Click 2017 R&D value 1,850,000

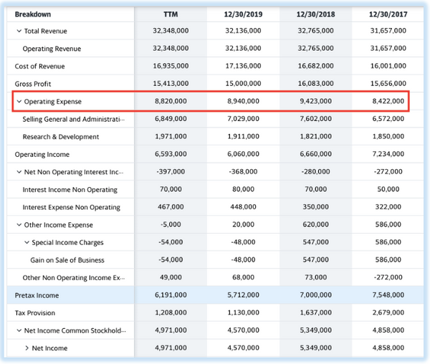pyautogui.click(x=388, y=136)
